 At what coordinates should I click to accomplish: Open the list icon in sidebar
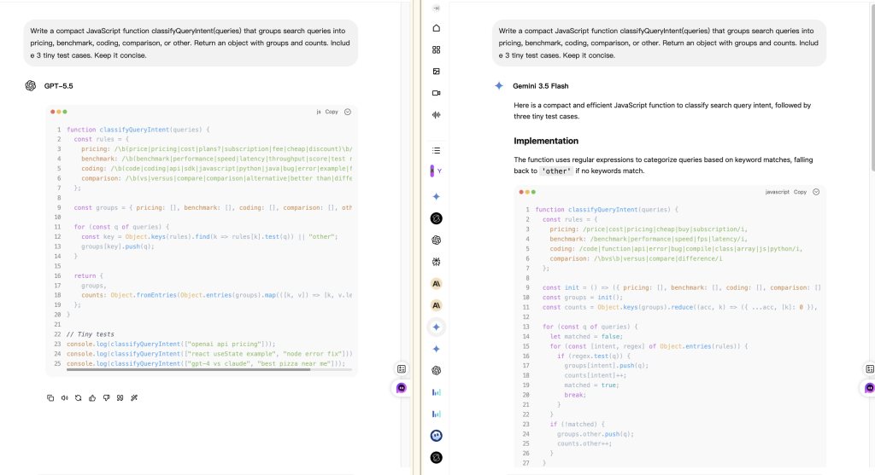437,151
